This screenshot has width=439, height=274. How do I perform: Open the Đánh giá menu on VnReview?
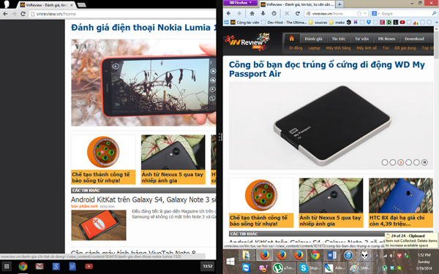coord(313,39)
